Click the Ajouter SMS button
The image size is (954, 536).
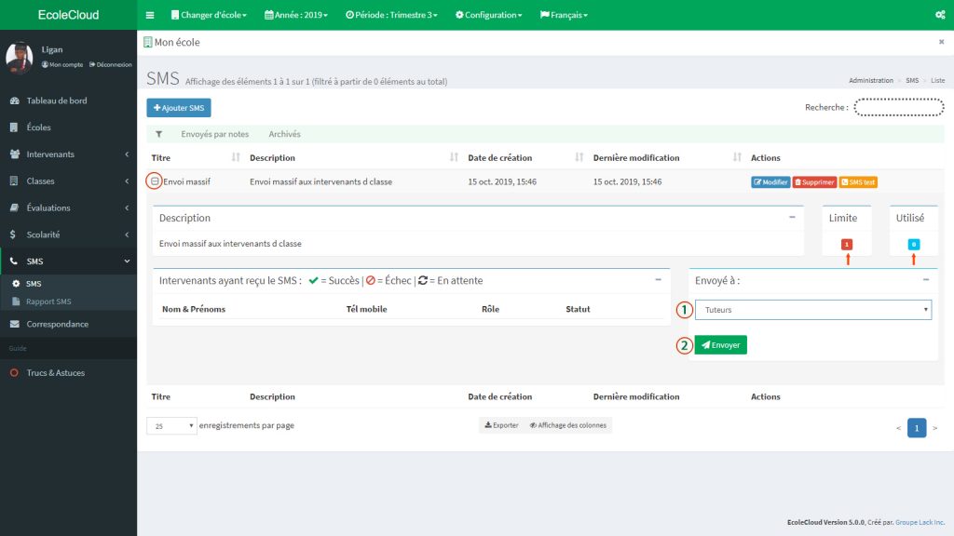click(178, 107)
